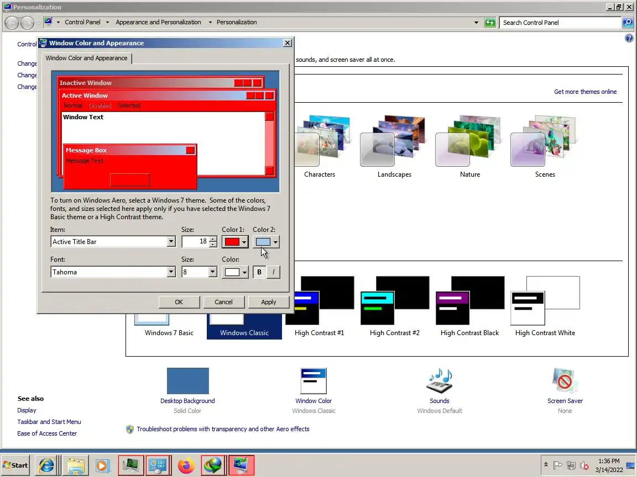Open address bar history dropdown arrow

tap(476, 23)
